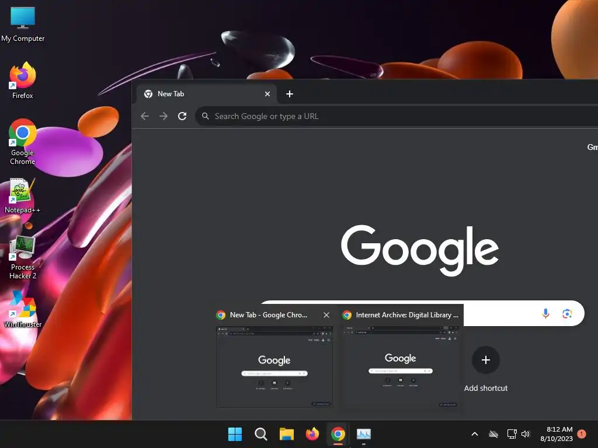Open File Explorer from the taskbar
This screenshot has height=448, width=598.
coord(286,434)
